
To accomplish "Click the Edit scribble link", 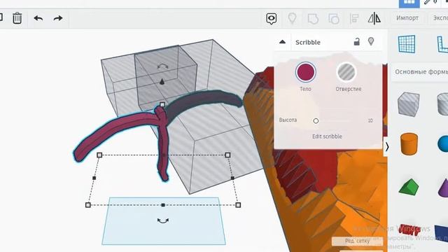I will pos(327,136).
